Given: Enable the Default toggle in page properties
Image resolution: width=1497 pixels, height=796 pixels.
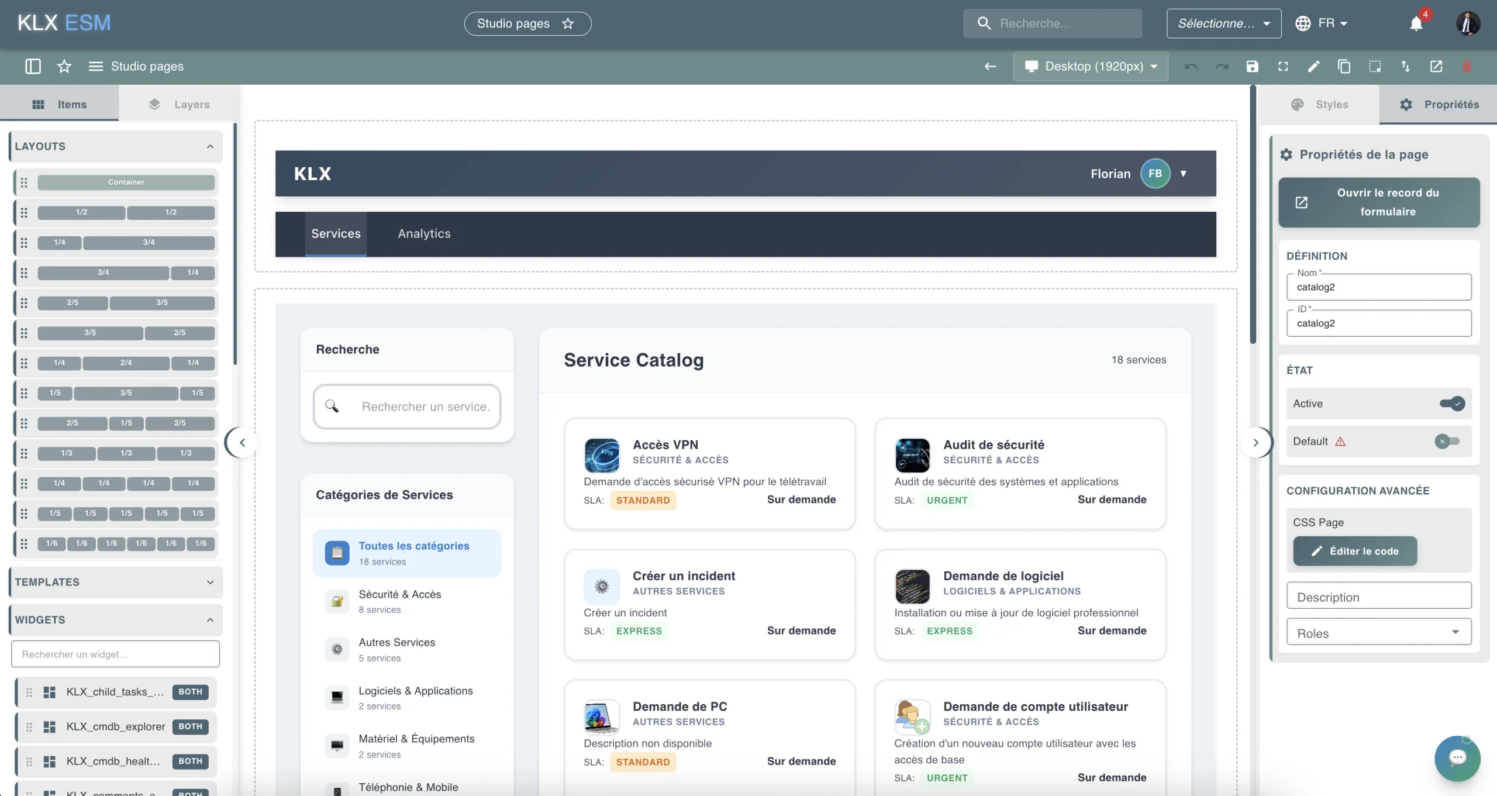Looking at the screenshot, I should coord(1447,442).
